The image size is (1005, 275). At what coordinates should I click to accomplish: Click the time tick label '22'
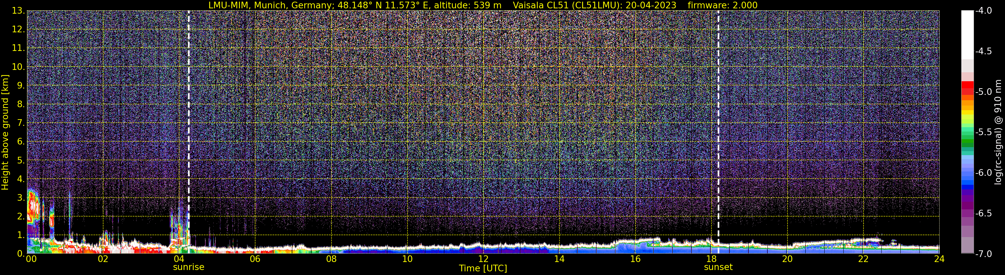click(863, 259)
